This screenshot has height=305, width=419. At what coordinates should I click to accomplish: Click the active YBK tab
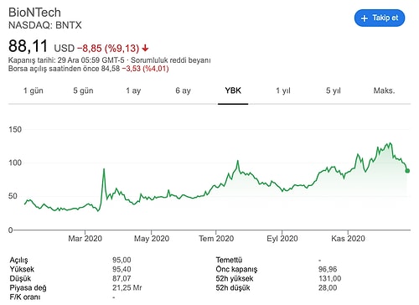coord(233,90)
